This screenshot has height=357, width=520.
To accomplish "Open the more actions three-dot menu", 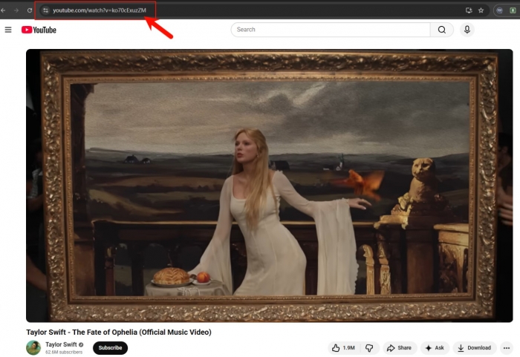I will [507, 347].
